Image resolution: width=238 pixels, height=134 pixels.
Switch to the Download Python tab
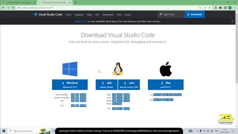click(x=19, y=3)
